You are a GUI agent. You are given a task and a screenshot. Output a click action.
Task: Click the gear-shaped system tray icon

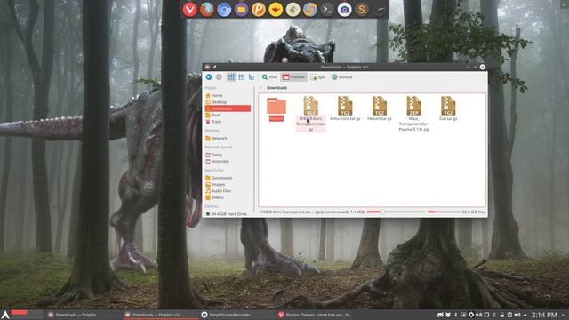pos(471,315)
